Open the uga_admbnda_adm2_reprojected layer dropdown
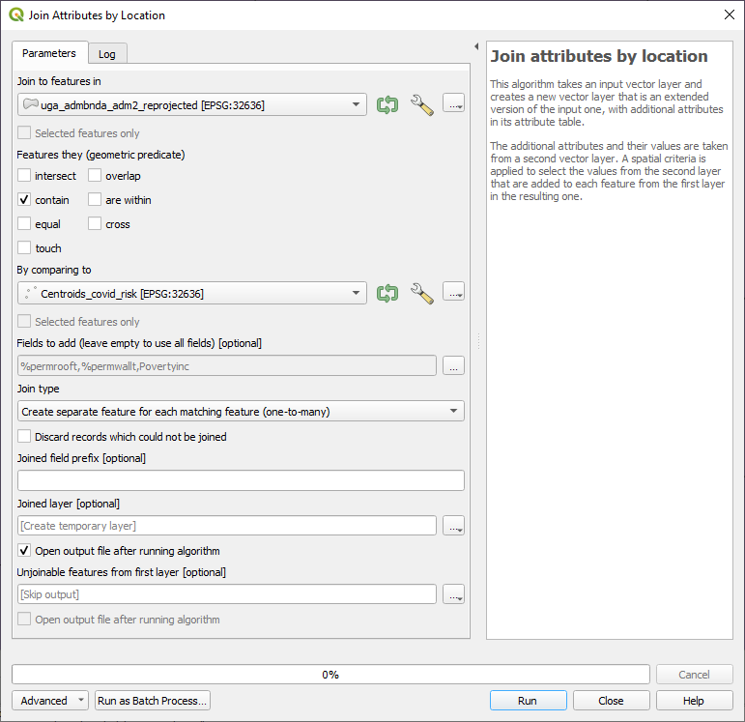 point(191,104)
